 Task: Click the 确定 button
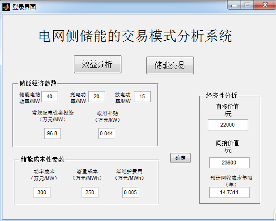pyautogui.click(x=180, y=158)
